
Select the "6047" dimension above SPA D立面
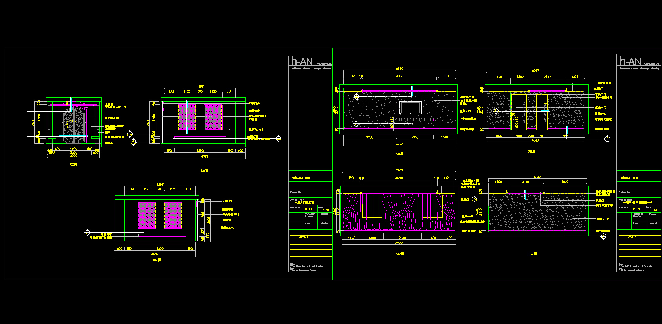[x=537, y=177]
